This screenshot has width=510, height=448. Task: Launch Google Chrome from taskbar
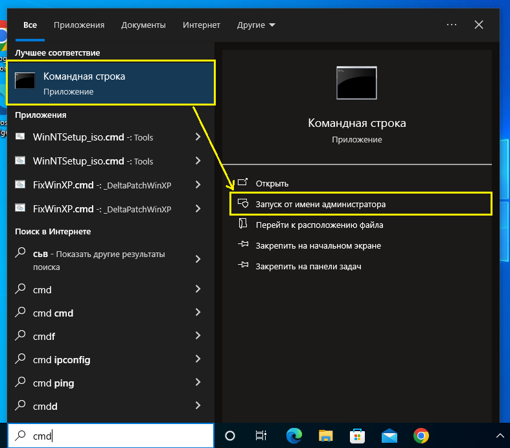click(421, 436)
